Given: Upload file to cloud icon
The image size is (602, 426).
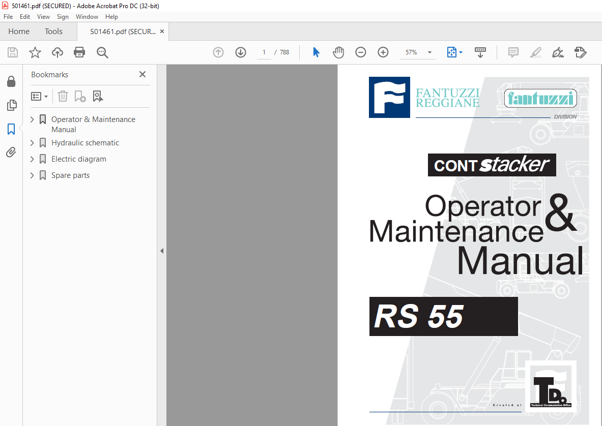Looking at the screenshot, I should point(57,52).
